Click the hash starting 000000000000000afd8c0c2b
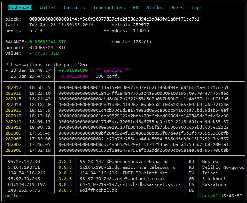 click(144, 99)
